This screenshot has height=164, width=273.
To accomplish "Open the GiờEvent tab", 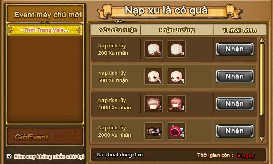I will (x=45, y=136).
